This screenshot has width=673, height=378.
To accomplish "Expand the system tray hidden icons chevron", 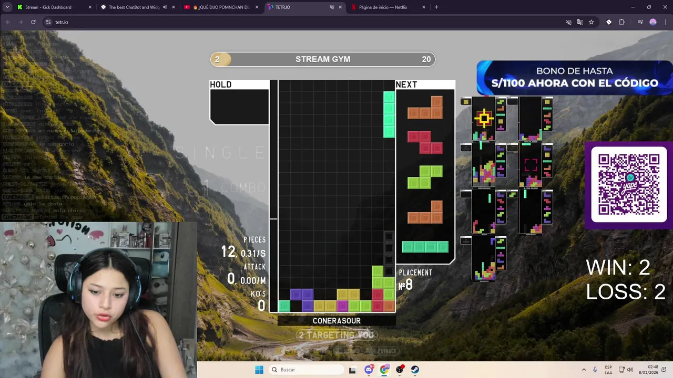I will click(x=584, y=370).
